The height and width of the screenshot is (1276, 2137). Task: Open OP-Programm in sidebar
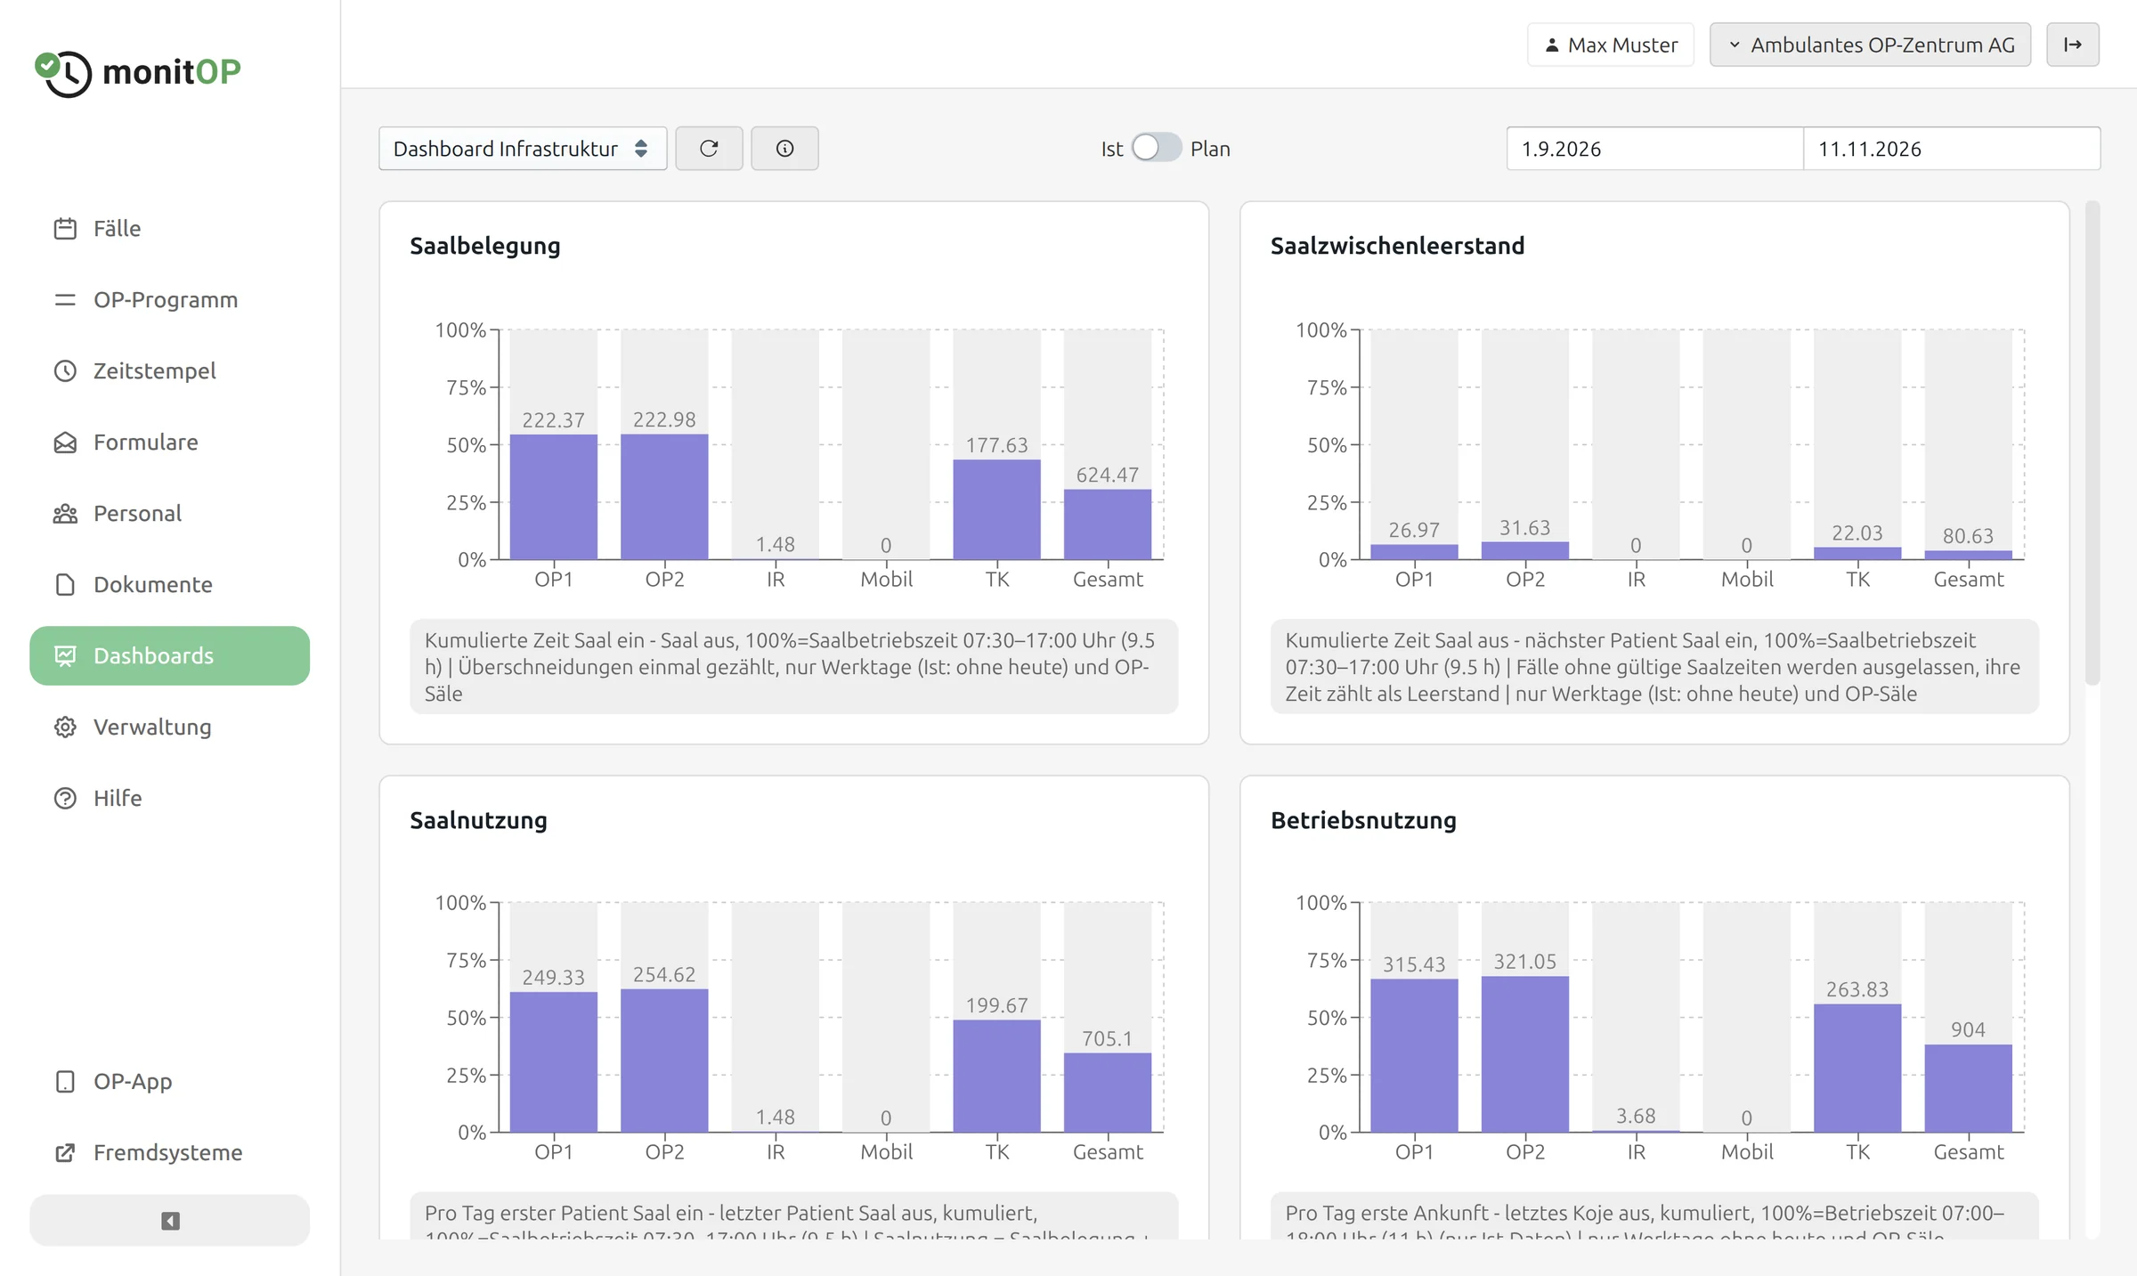pos(169,300)
